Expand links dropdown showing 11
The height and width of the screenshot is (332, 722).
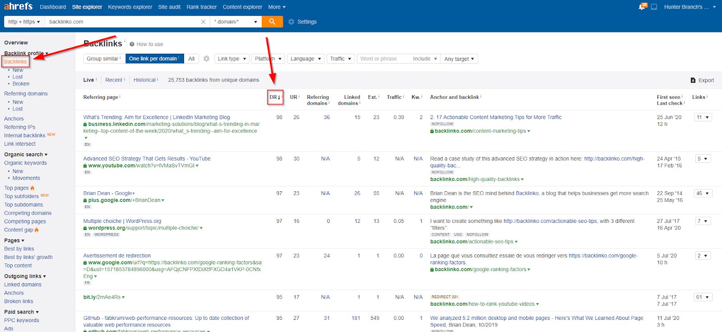(703, 117)
